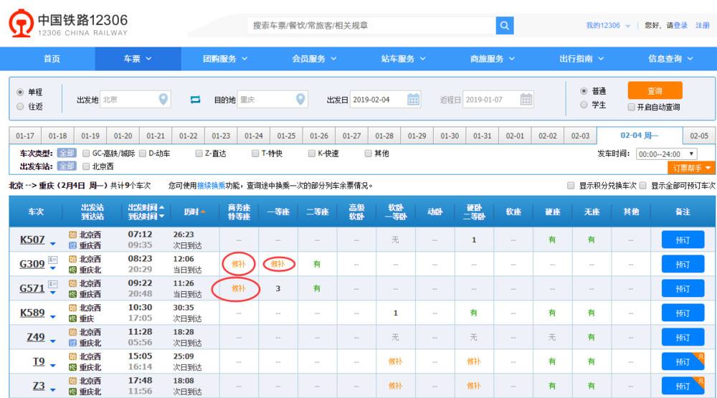The height and width of the screenshot is (398, 717).
Task: Expand K589 train stop details arrow
Action: click(52, 316)
